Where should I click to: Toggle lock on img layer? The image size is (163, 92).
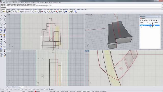point(151,27)
